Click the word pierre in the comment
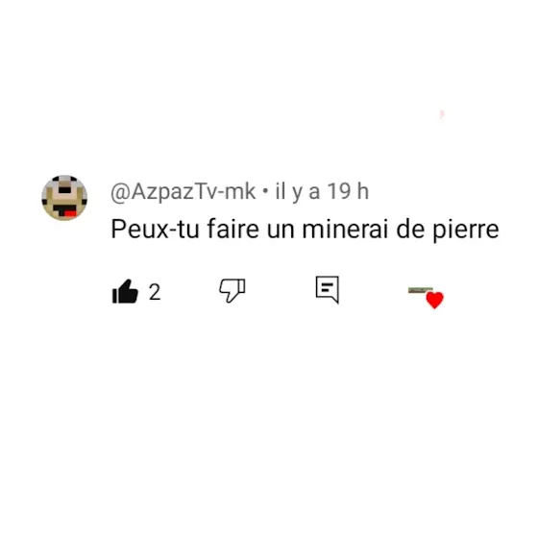Image resolution: width=538 pixels, height=538 pixels. click(466, 231)
